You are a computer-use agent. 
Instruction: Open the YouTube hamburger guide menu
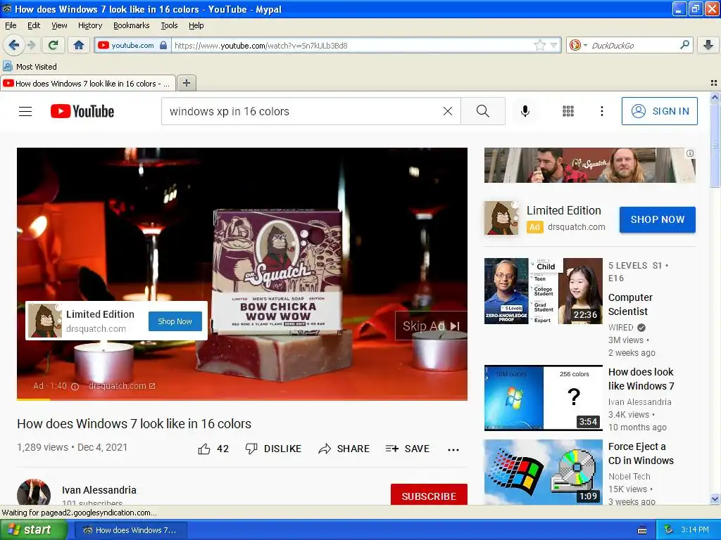[x=25, y=111]
